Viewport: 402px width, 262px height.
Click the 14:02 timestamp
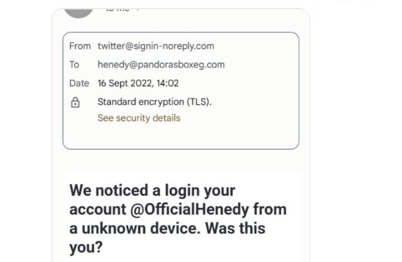[x=167, y=84]
